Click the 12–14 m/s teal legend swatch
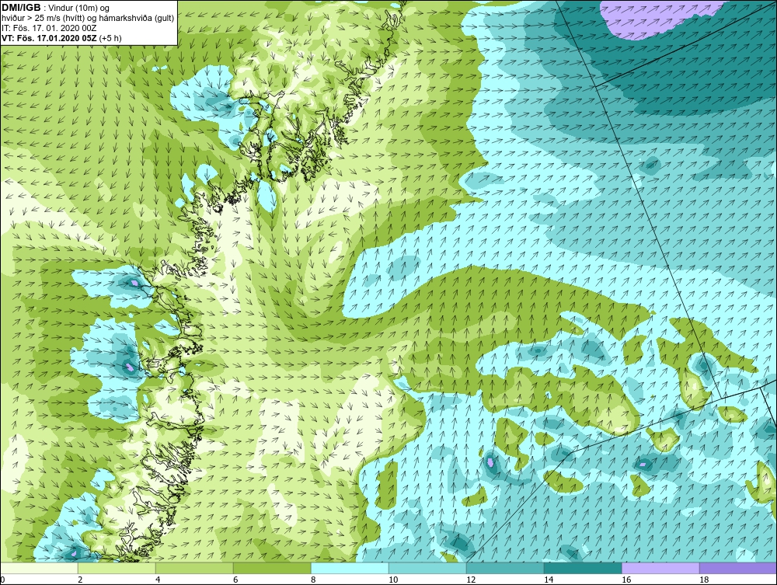Screen dimensions: 777x585 [x=505, y=568]
